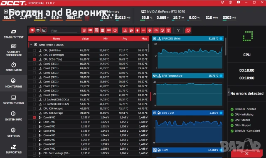The image size is (266, 158).
Task: Go to the Benchmark section
Action: (14, 67)
